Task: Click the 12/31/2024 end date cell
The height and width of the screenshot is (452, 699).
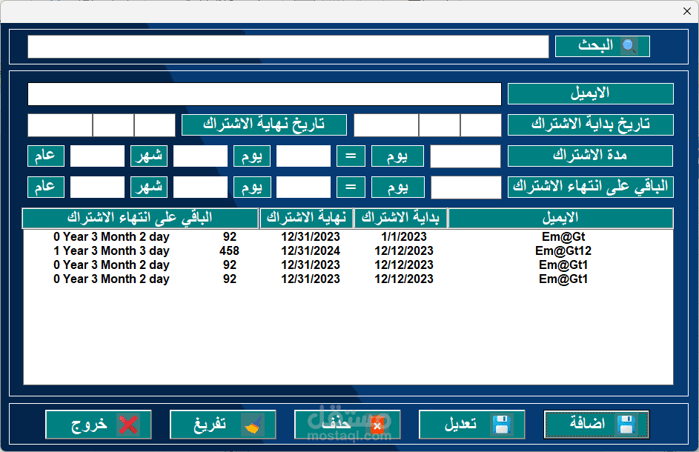Action: click(311, 251)
